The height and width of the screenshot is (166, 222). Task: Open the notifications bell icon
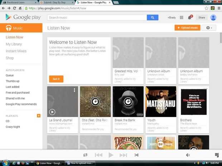click(x=190, y=17)
